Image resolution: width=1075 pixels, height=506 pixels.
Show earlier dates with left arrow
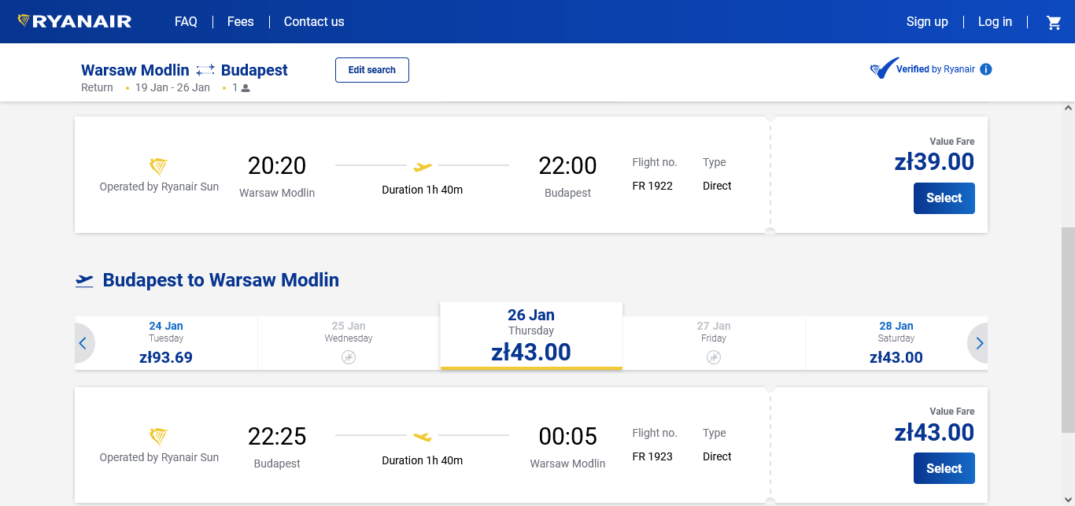pyautogui.click(x=83, y=343)
